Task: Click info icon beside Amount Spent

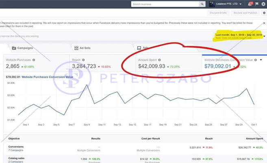Action: [159, 60]
